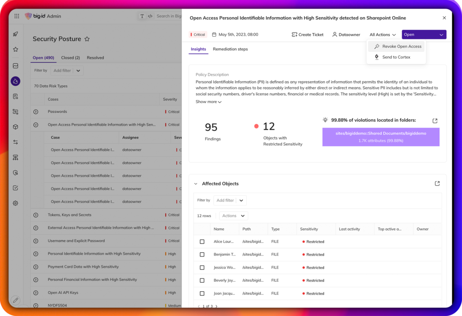Image resolution: width=462 pixels, height=316 pixels.
Task: Switch to Remediation steps tab
Action: [x=230, y=49]
